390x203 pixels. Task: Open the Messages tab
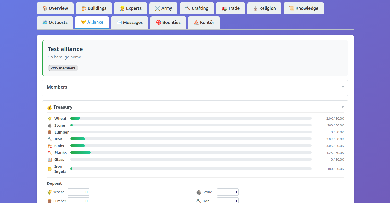tap(130, 22)
